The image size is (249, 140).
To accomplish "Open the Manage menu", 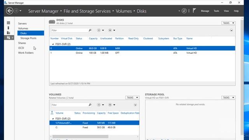I will (205, 11).
